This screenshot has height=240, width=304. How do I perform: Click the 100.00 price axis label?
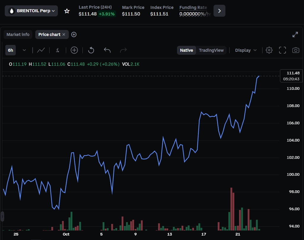pos(293,174)
